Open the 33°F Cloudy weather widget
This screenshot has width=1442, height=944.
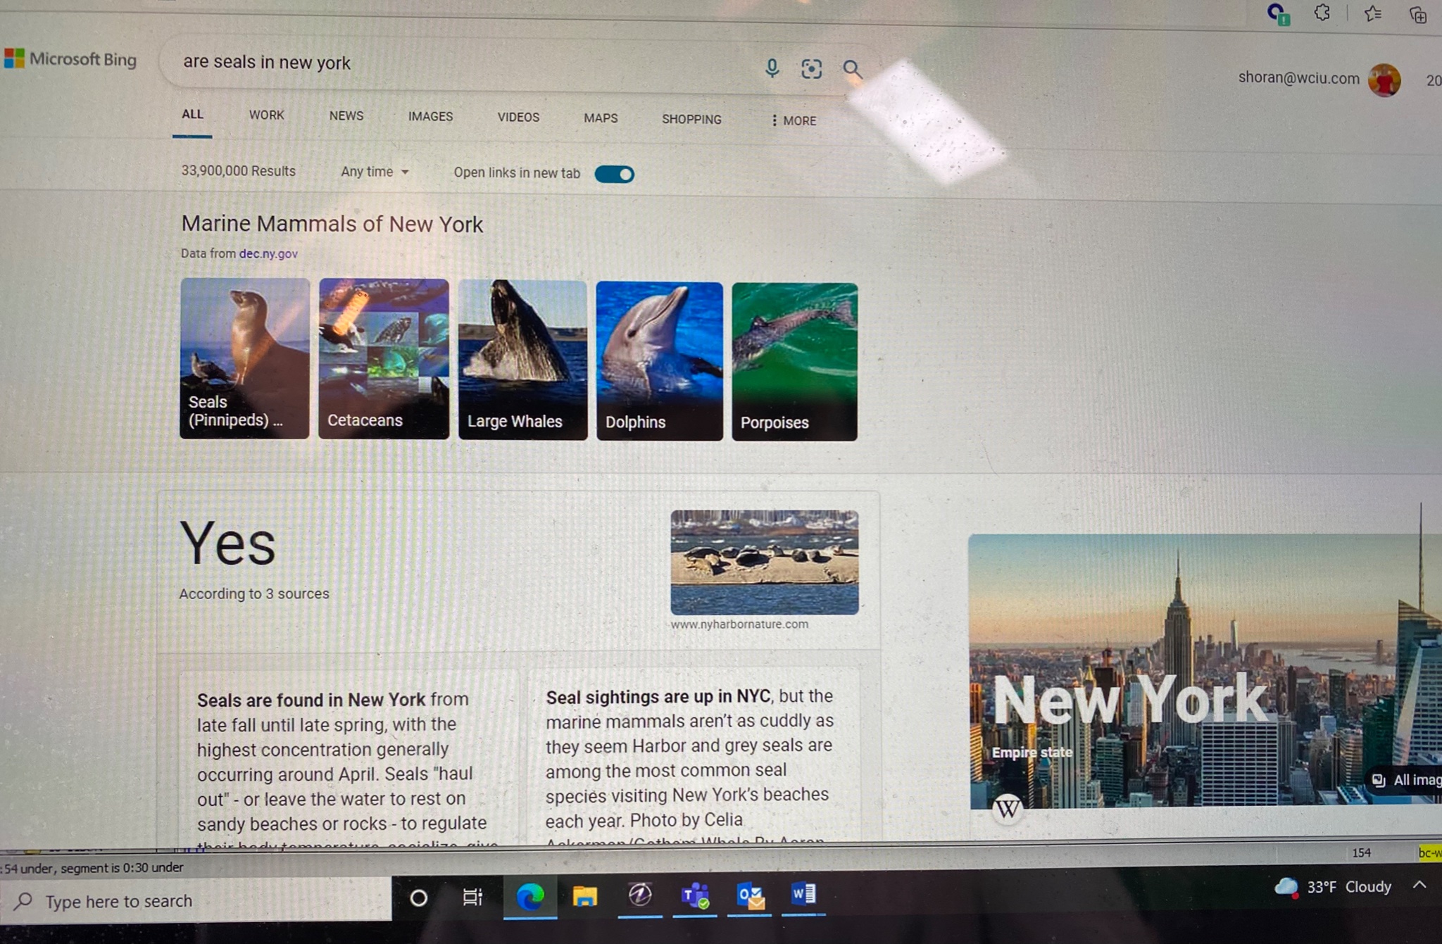pyautogui.click(x=1333, y=887)
